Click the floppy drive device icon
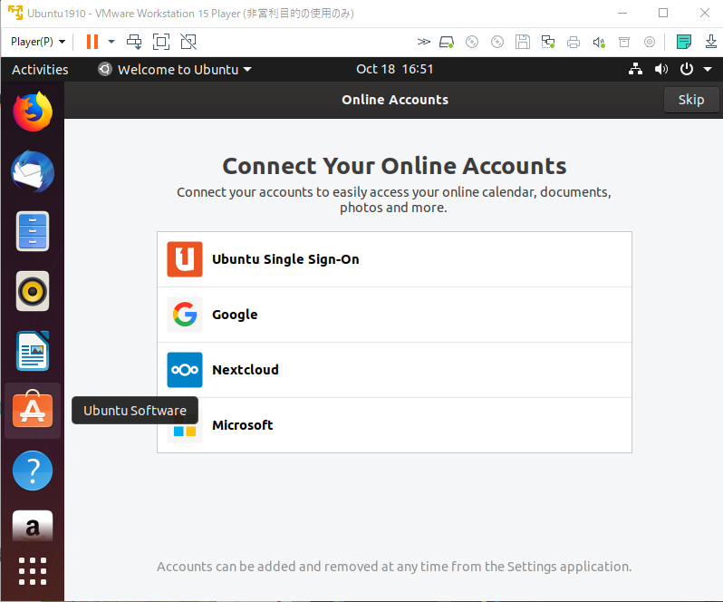Viewport: 723px width, 602px height. point(523,43)
